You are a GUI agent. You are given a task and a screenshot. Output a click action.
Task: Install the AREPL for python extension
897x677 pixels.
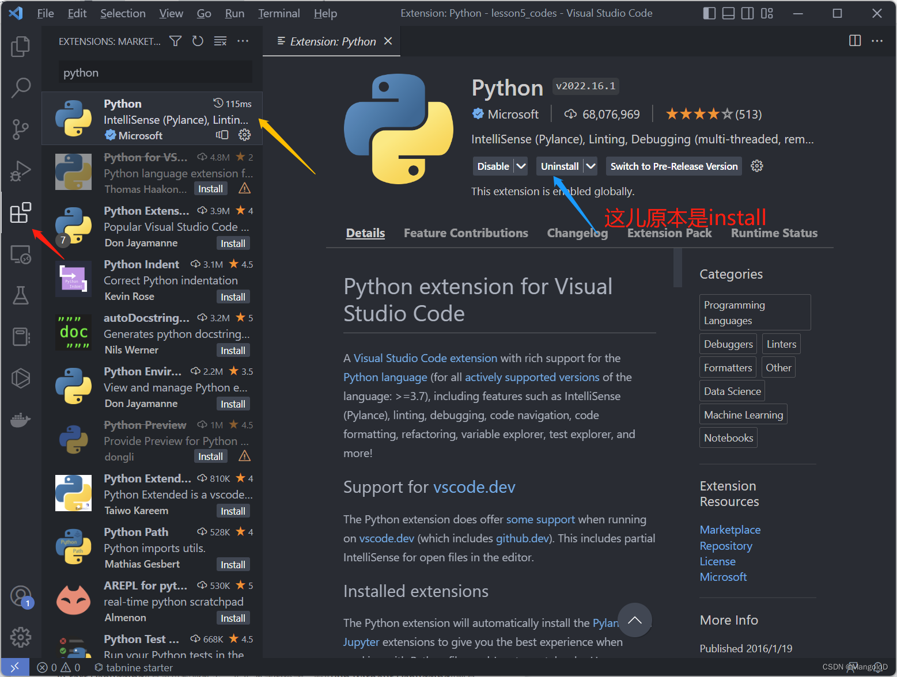point(233,618)
